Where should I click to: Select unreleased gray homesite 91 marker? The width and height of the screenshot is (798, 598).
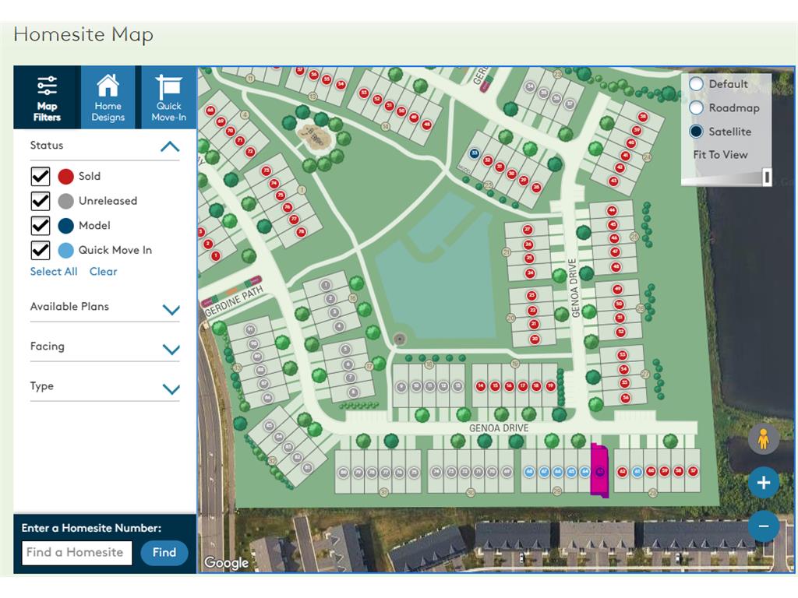pos(250,329)
